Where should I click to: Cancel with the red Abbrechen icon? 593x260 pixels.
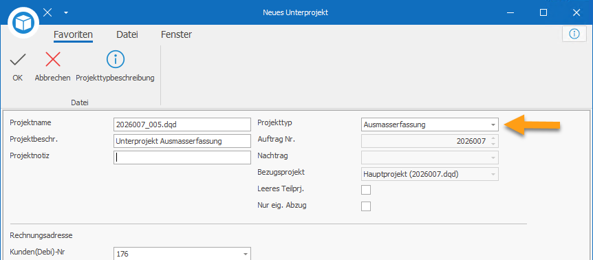point(52,60)
